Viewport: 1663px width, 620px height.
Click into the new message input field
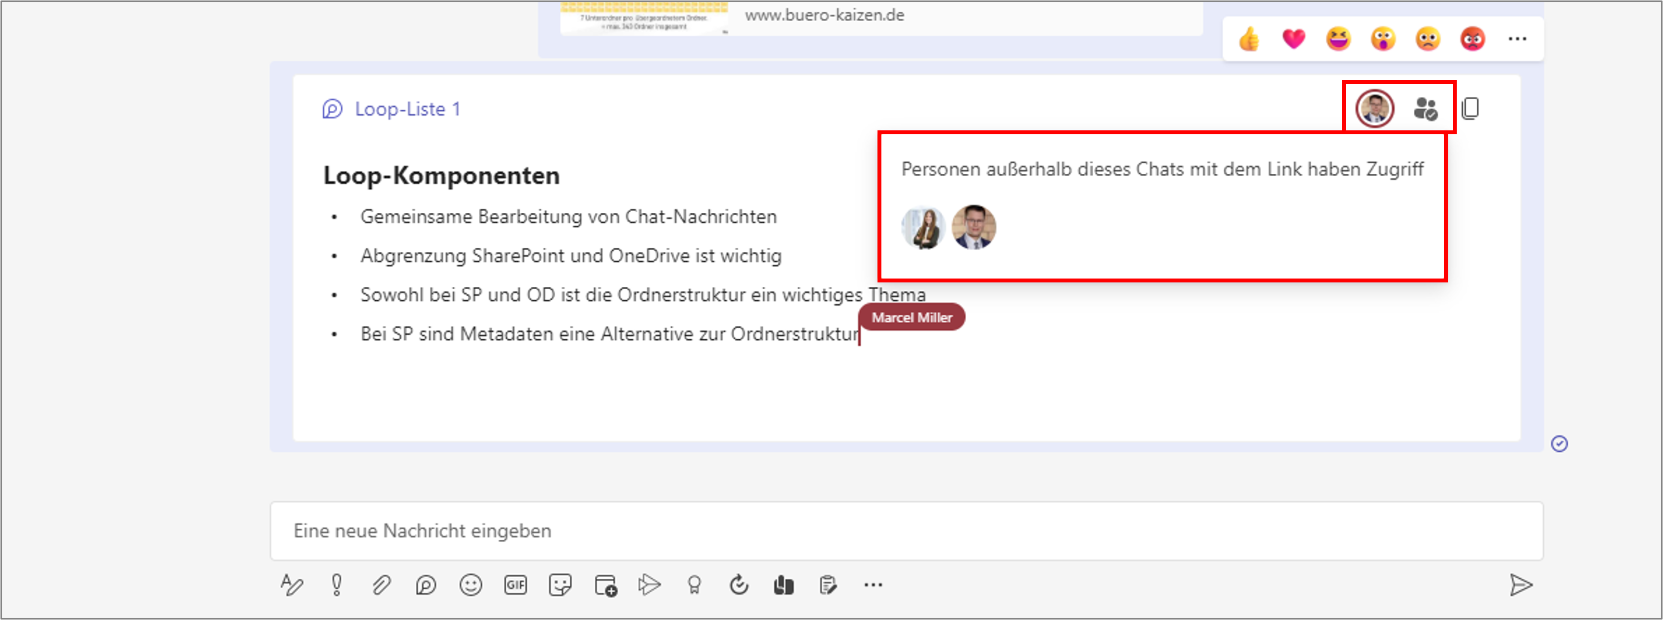906,530
